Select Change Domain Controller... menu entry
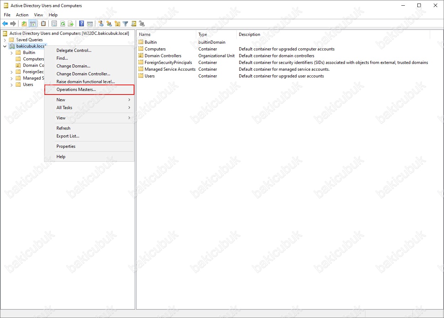The image size is (444, 318). [x=89, y=74]
